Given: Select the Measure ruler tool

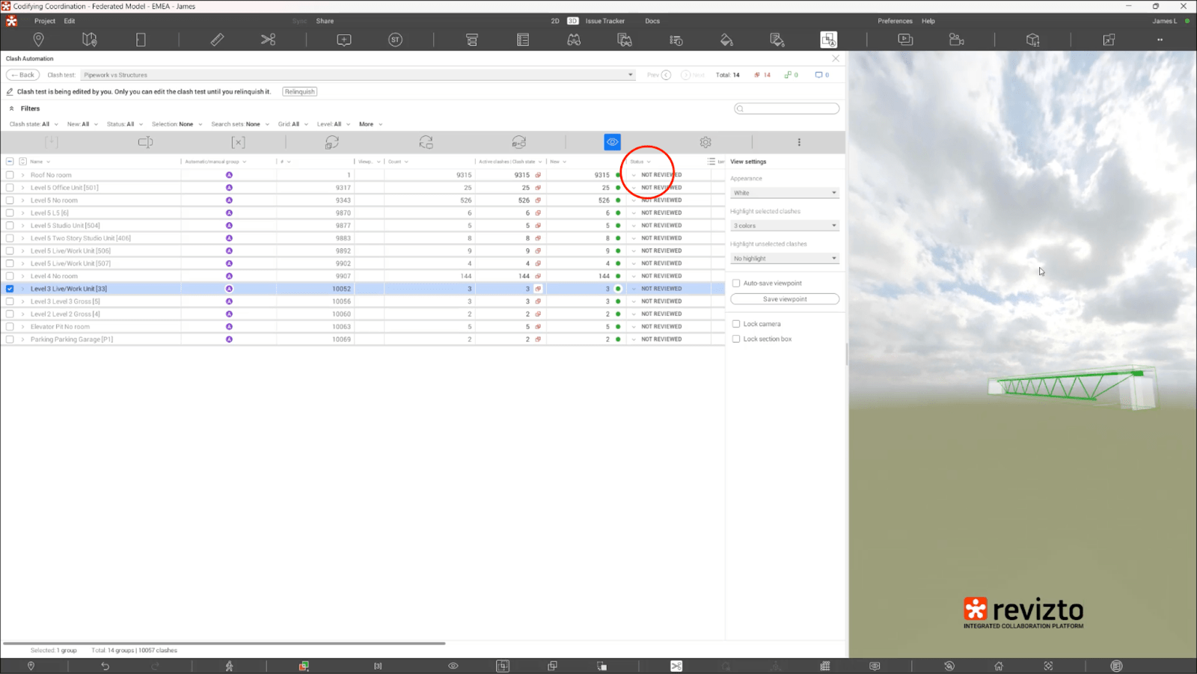Looking at the screenshot, I should pos(218,39).
